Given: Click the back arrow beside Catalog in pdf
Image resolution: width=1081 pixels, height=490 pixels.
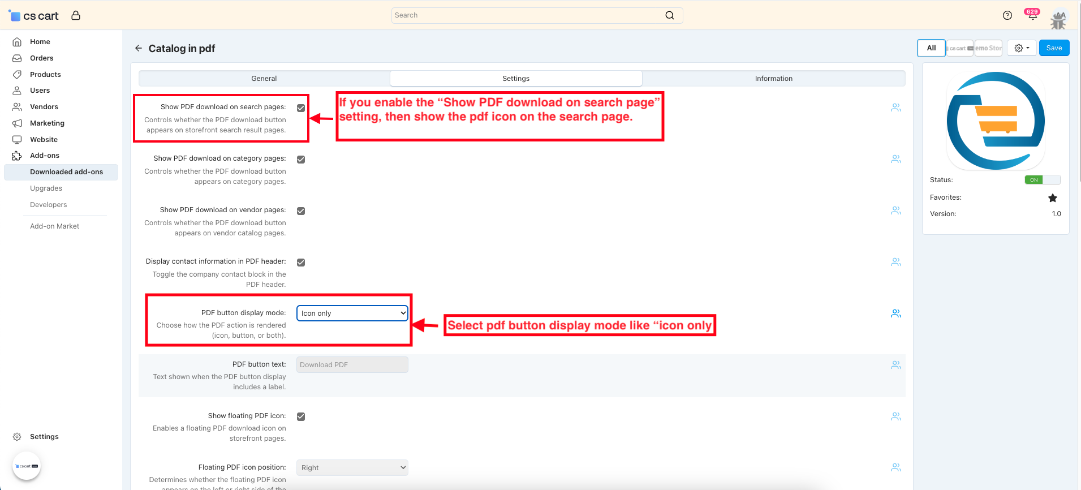Looking at the screenshot, I should pos(139,48).
